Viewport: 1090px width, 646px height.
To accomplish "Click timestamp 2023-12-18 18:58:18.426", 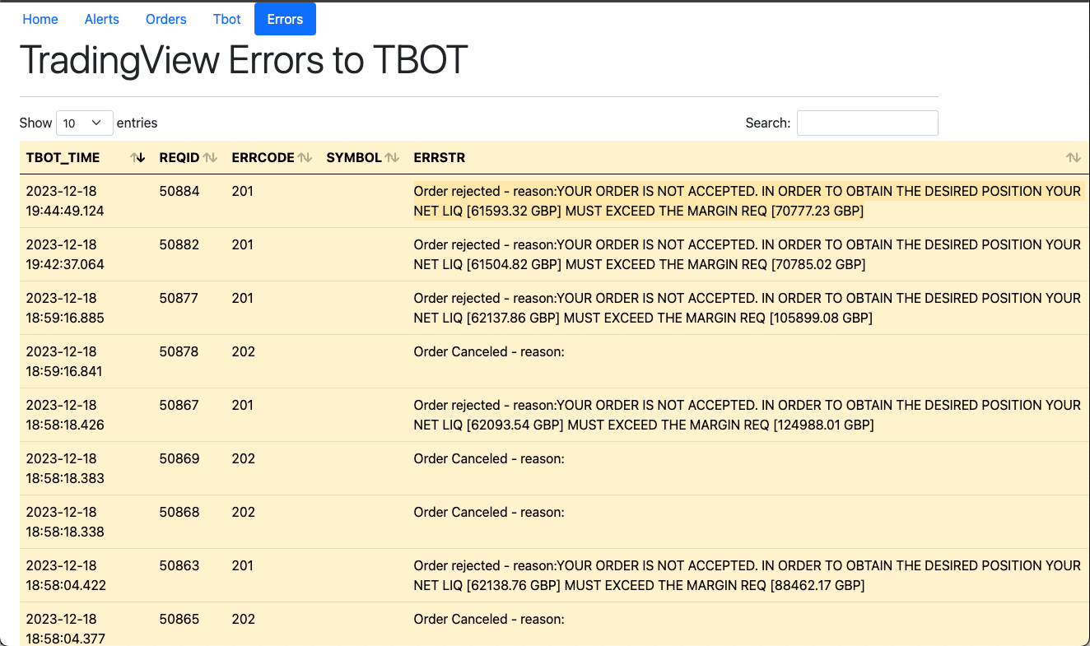I will click(65, 415).
